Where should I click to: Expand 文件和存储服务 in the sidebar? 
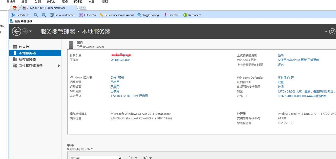(59, 66)
